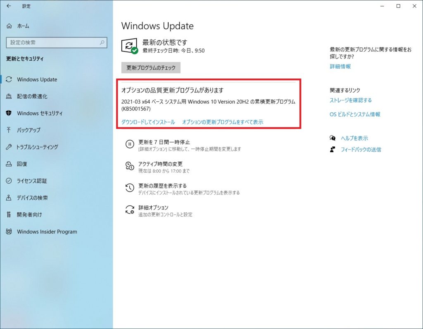Click the オプションの品質更新プログラムがあります heading

[x=172, y=90]
